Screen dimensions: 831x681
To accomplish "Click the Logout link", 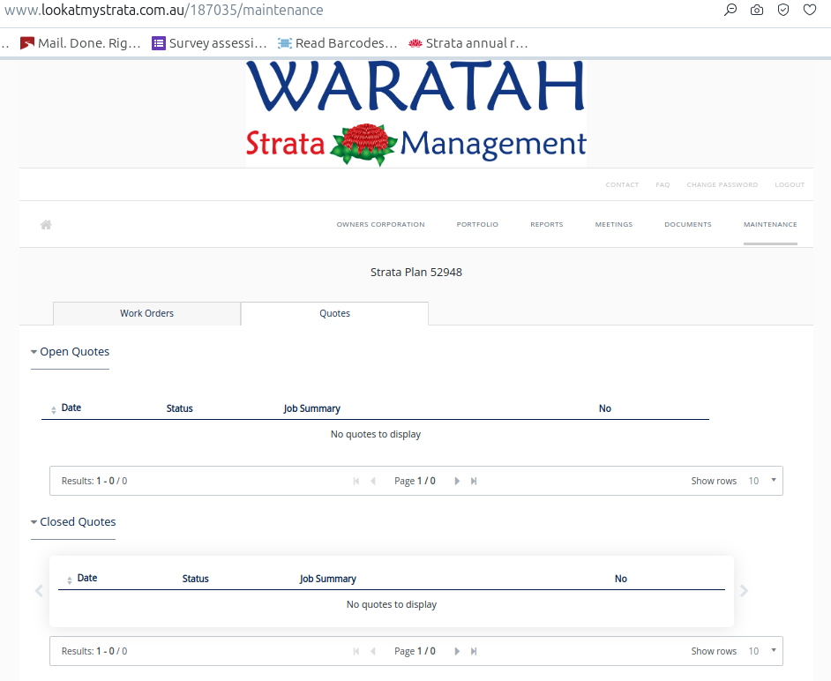I will (x=790, y=185).
